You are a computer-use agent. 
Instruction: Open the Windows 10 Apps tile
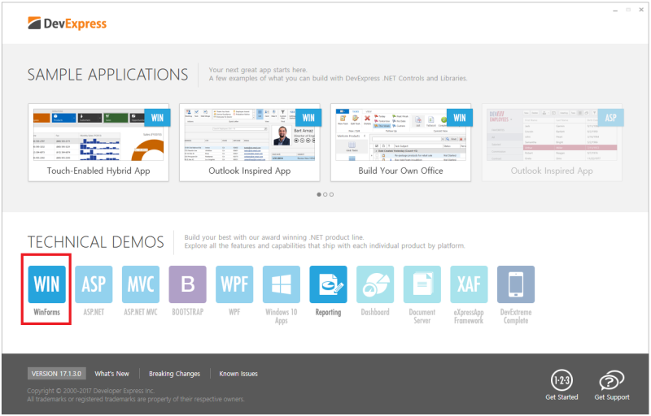point(282,284)
